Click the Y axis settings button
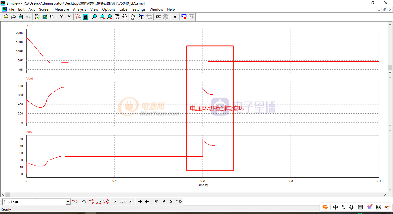The width and height of the screenshot is (393, 214). click(69, 17)
